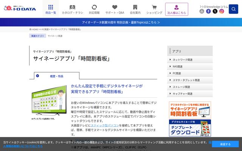The image size is (242, 151).
Task: Expand NAS関連 in the sidebar
Action: pos(190,66)
